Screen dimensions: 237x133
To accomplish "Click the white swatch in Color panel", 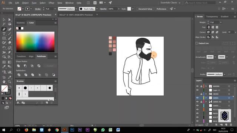I will (x=22, y=28).
